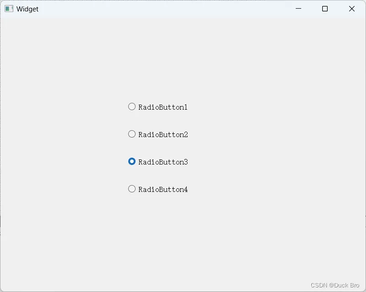Click the RadioButton1 text label

click(x=163, y=107)
